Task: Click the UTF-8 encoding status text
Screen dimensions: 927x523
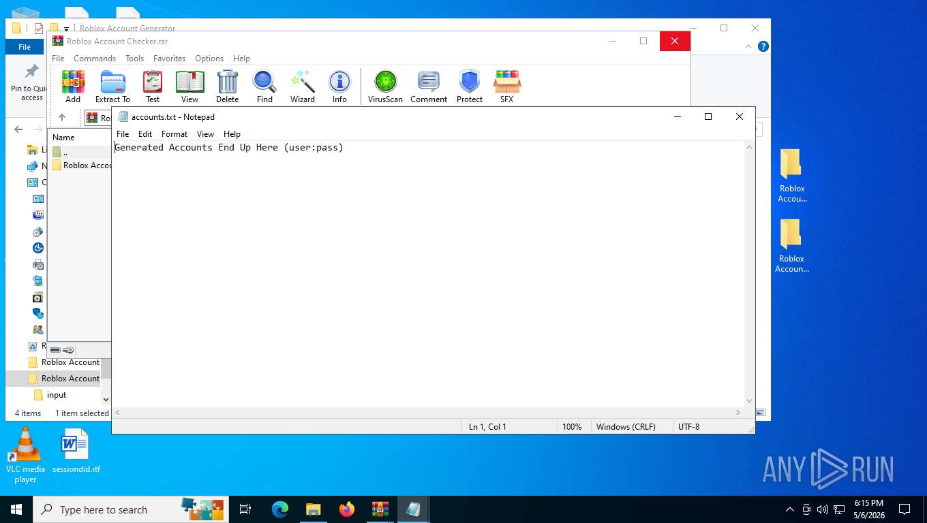Action: click(688, 427)
